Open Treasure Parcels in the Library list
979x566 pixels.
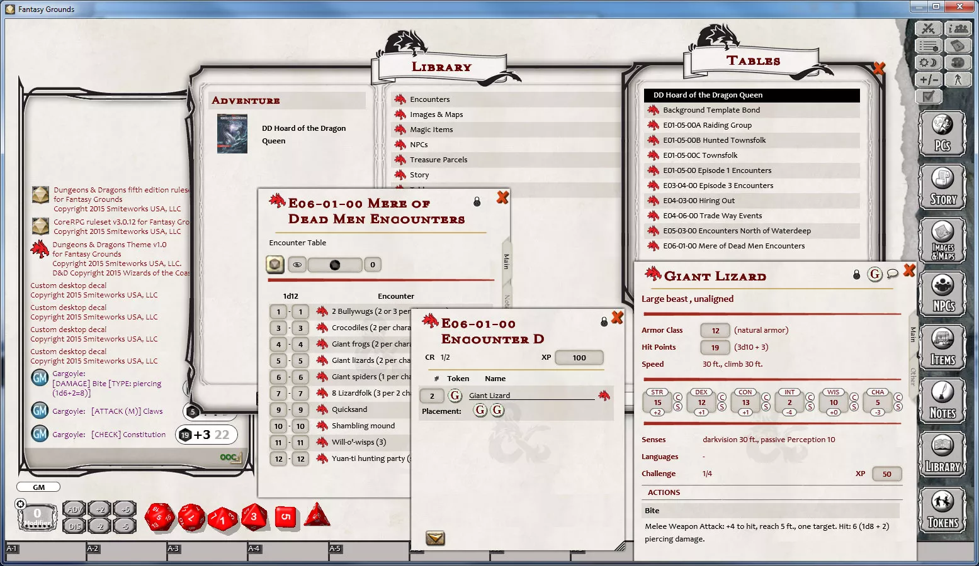tap(439, 160)
